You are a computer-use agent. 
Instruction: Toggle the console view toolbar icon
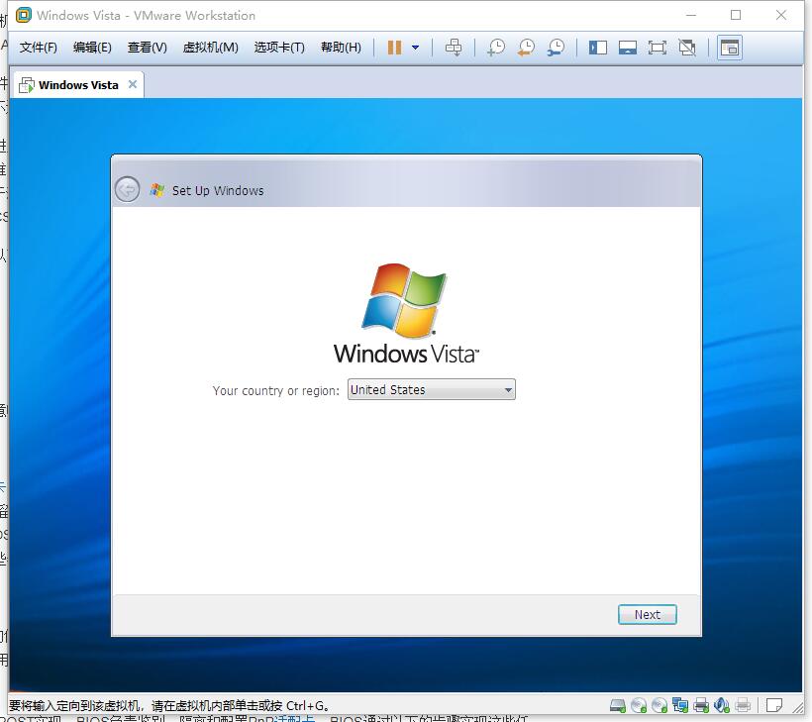(730, 48)
